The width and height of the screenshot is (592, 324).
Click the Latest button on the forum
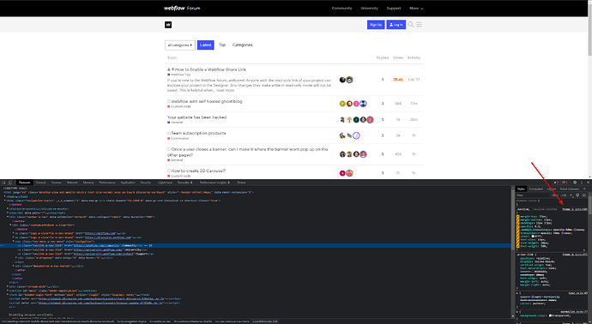205,45
